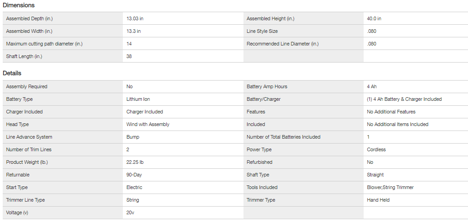468x221 pixels.
Task: Select the Wind with Assembly head type
Action: pyautogui.click(x=148, y=124)
